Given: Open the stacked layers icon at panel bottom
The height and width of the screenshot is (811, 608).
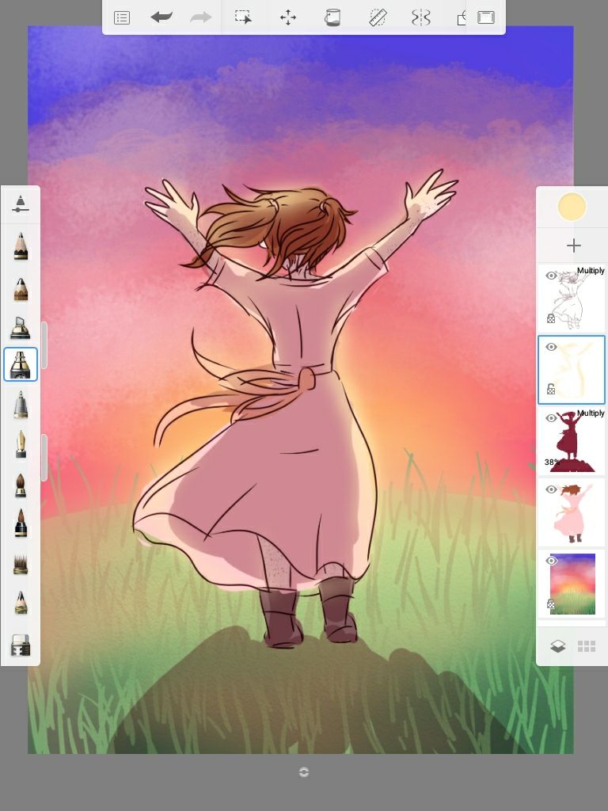Looking at the screenshot, I should tap(557, 646).
